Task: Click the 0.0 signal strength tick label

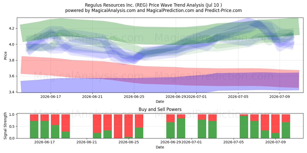Action: (x=12, y=138)
